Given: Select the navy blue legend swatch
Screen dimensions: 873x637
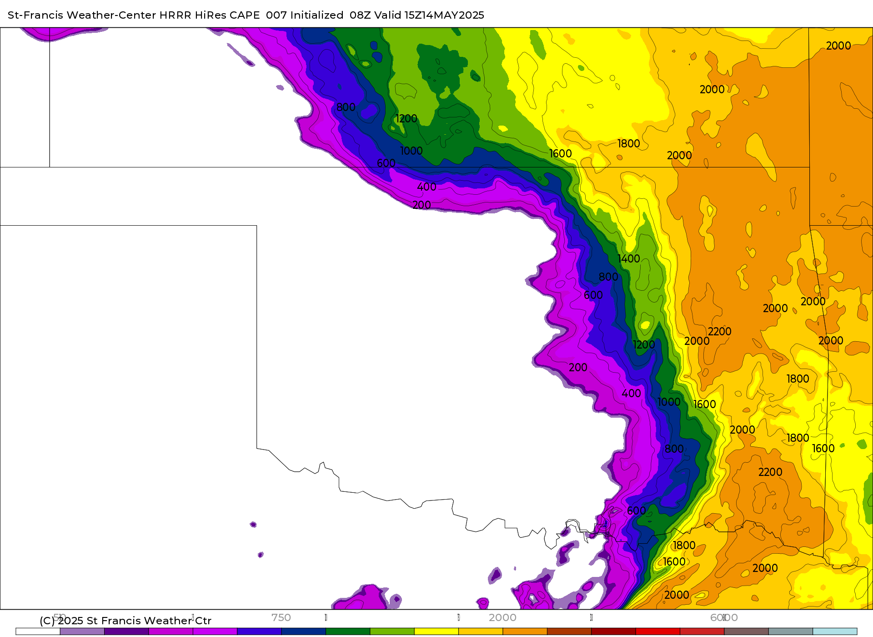Looking at the screenshot, I should [x=303, y=632].
